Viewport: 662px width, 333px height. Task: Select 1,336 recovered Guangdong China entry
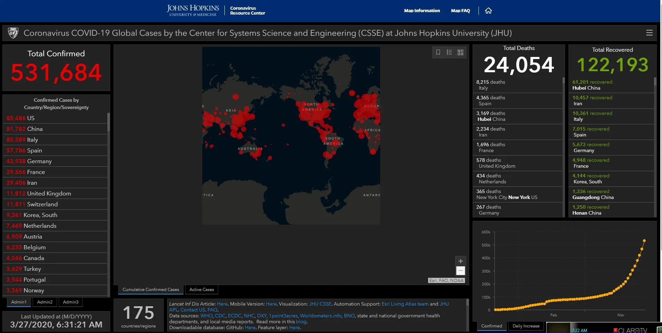[612, 194]
